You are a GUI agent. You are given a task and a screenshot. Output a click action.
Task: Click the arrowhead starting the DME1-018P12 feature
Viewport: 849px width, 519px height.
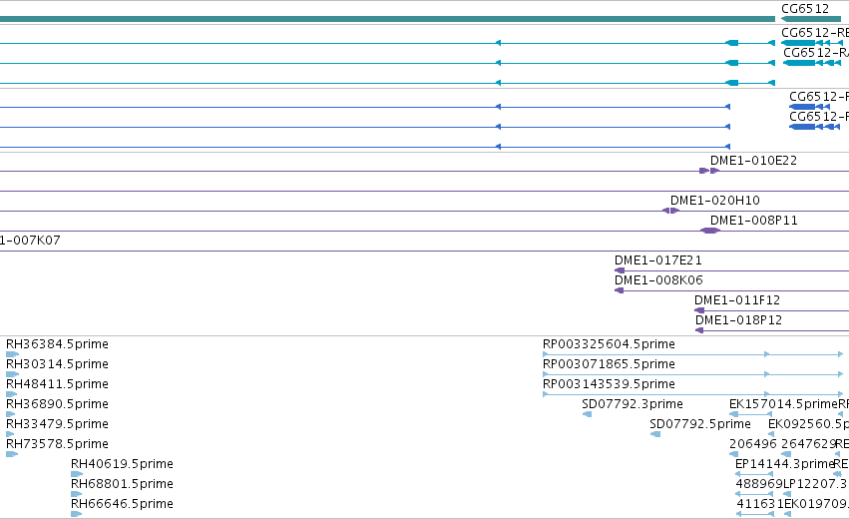click(699, 330)
